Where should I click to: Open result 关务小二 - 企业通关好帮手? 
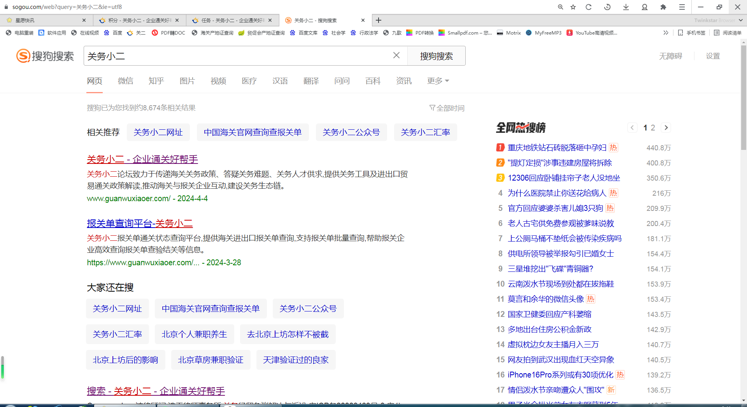coord(142,159)
